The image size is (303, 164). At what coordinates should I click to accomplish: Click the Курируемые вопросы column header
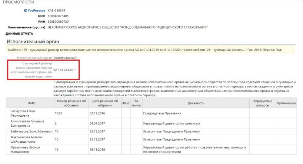pos(262,103)
